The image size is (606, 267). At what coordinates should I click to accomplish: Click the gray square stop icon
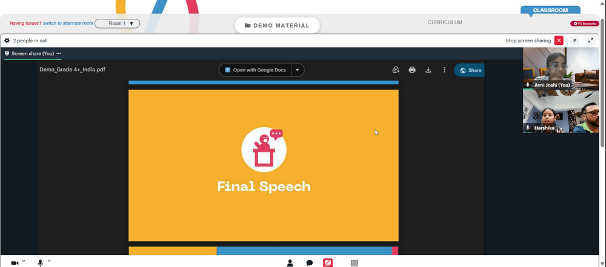pyautogui.click(x=355, y=263)
